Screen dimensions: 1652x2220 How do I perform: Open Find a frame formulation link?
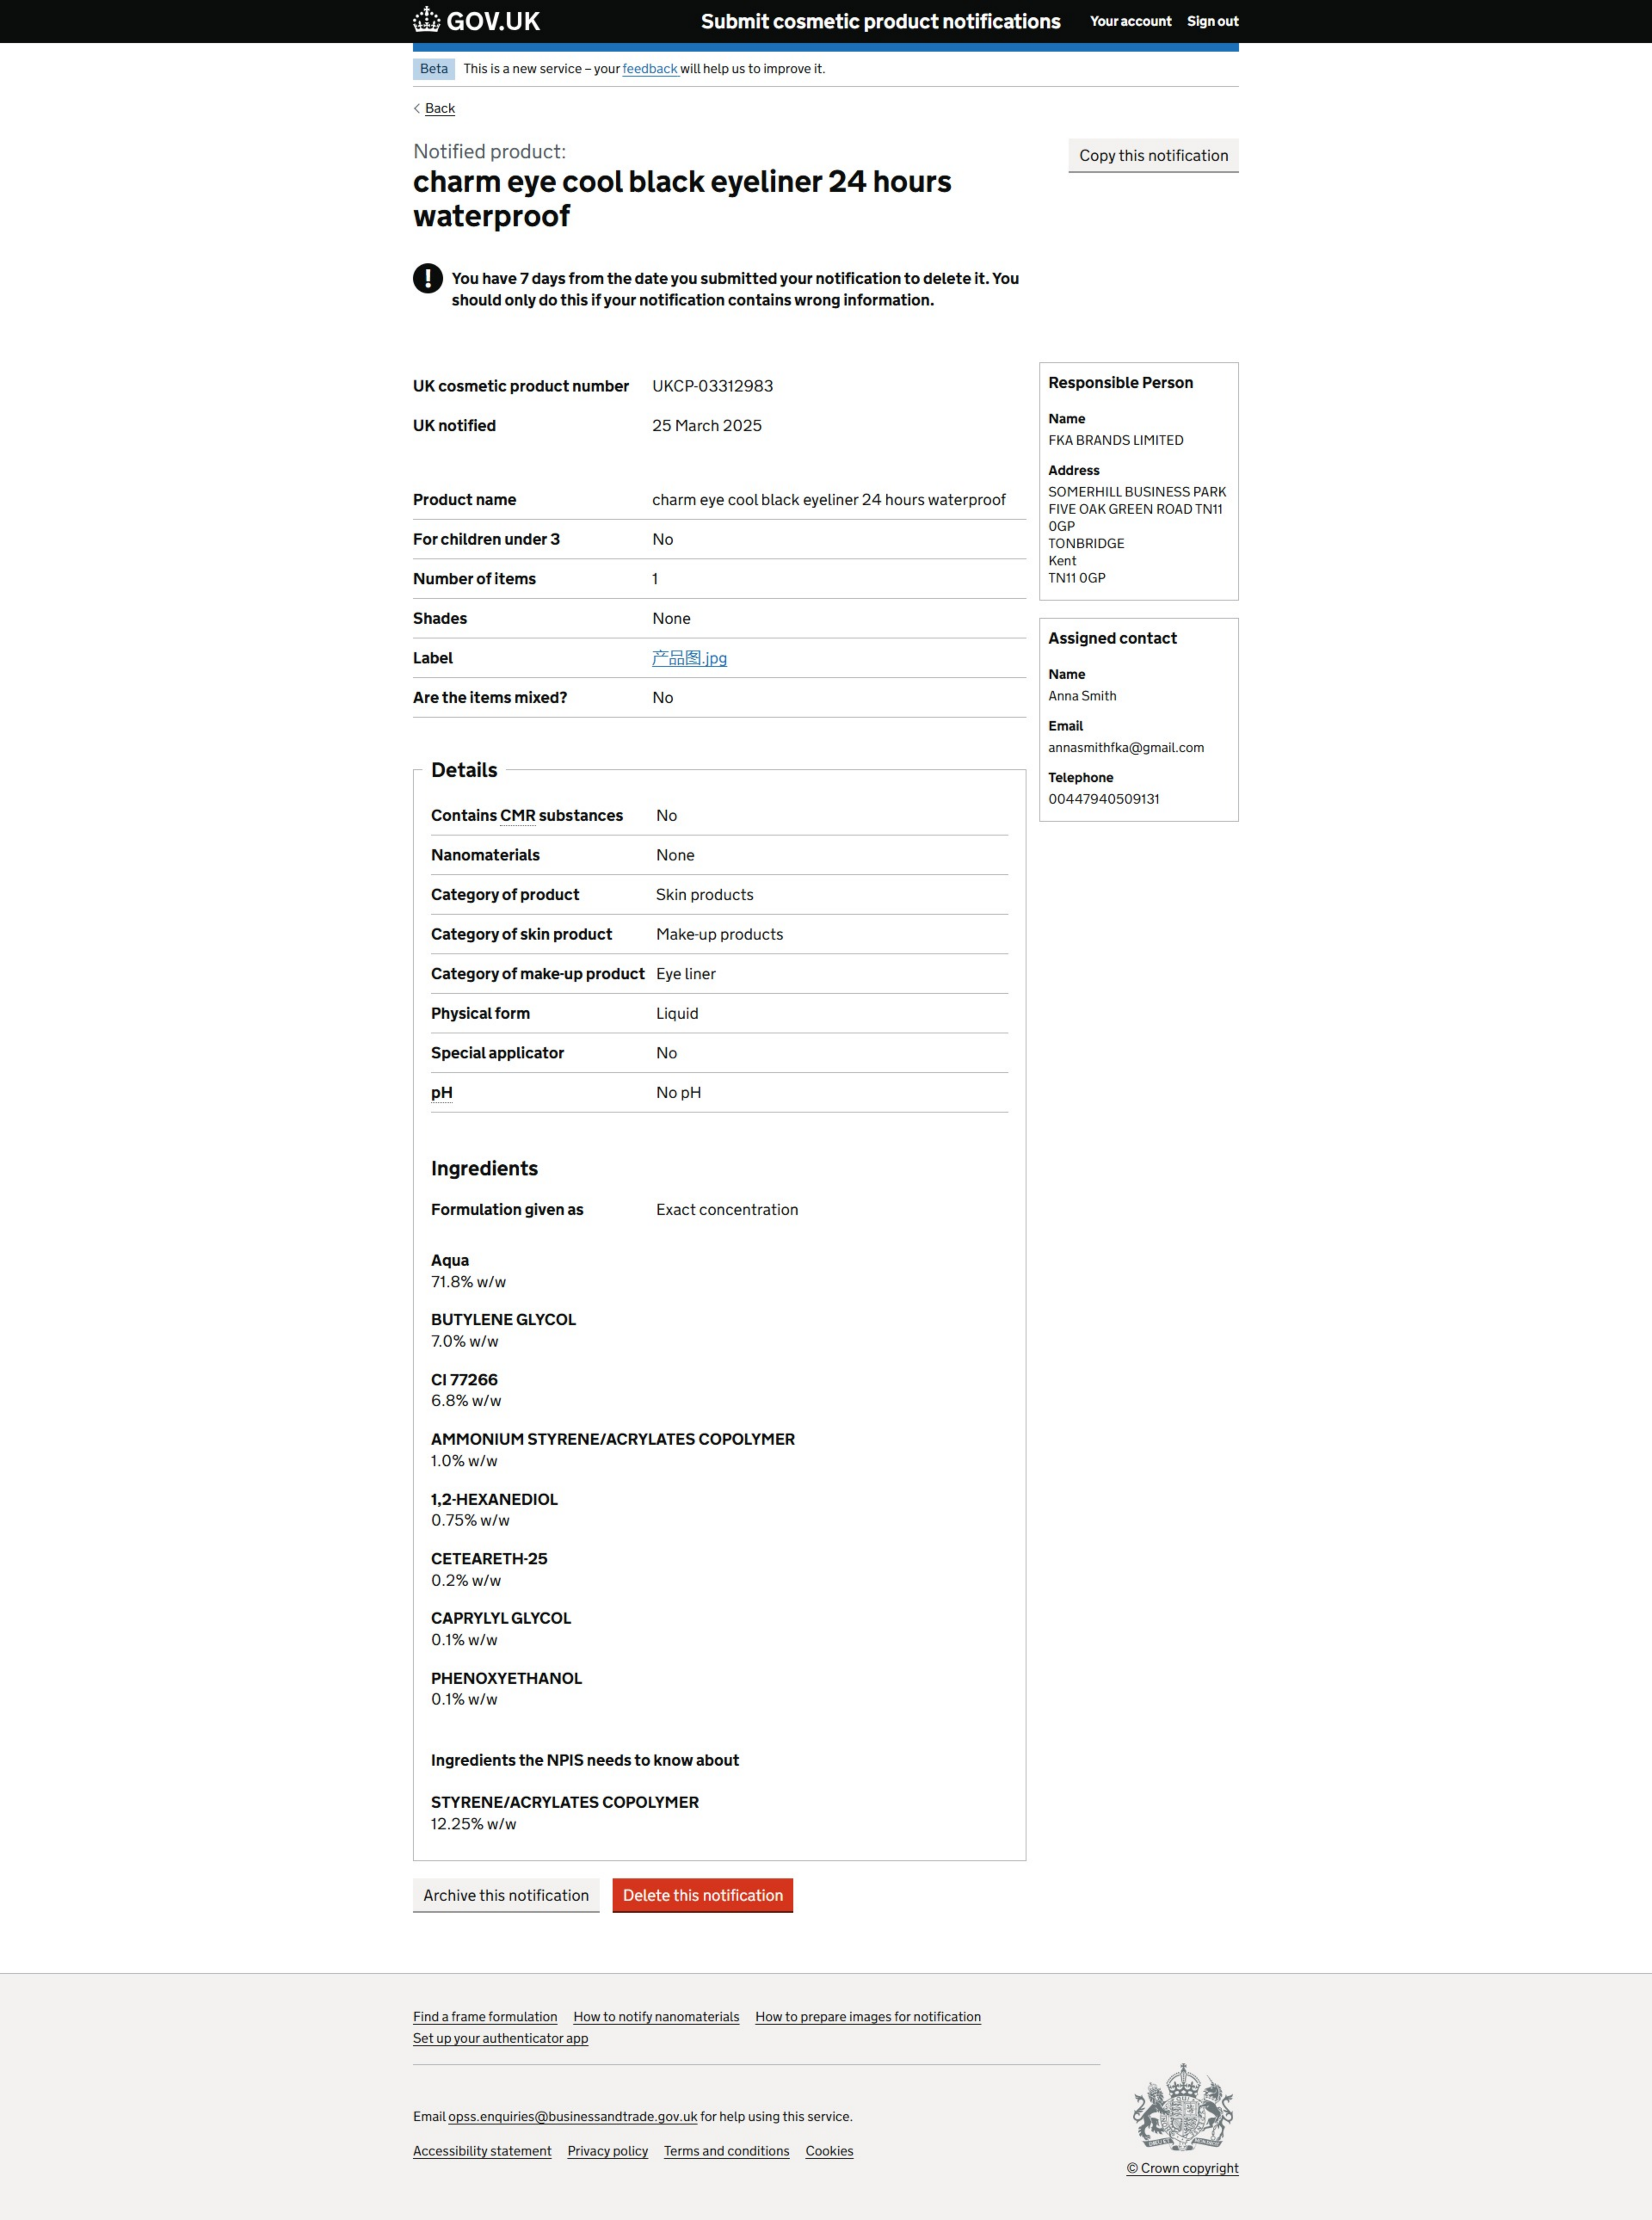tap(485, 2017)
